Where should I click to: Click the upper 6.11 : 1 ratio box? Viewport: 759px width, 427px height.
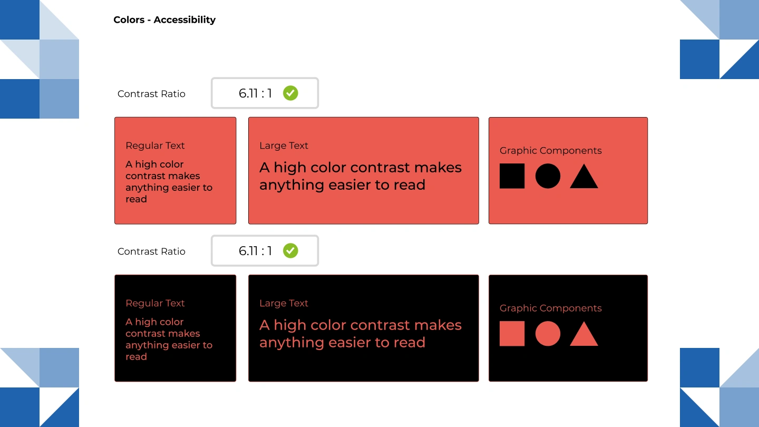coord(265,93)
